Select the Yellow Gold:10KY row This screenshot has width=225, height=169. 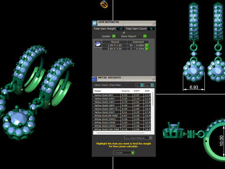(122, 99)
